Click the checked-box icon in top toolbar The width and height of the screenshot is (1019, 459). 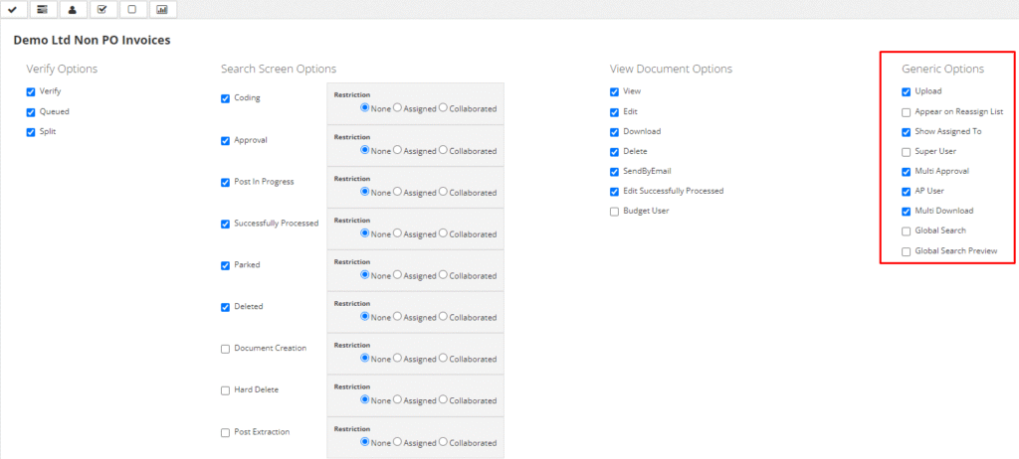click(102, 10)
